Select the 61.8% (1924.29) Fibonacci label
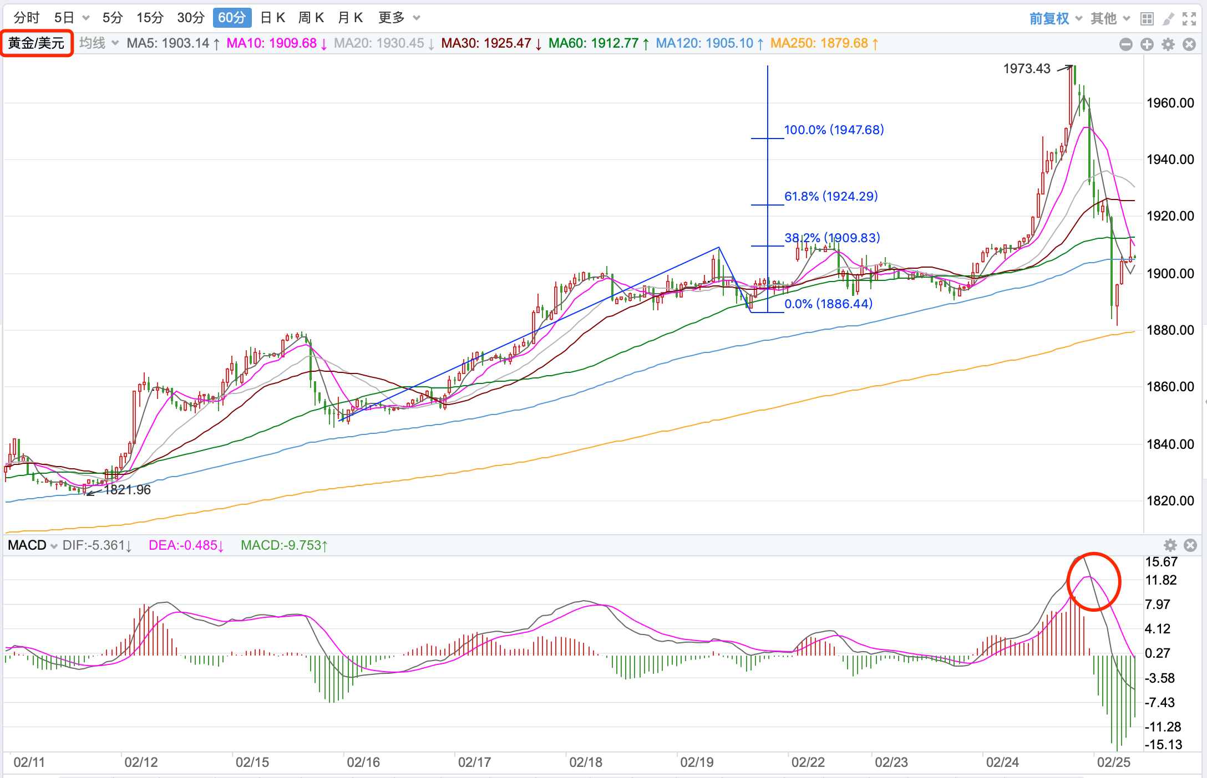 click(x=831, y=196)
